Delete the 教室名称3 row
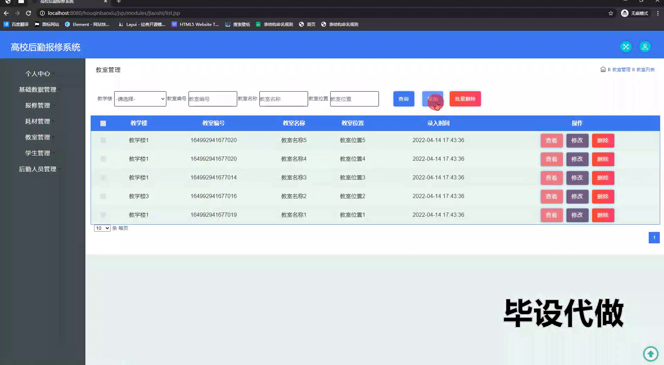Image resolution: width=664 pixels, height=365 pixels. [x=603, y=178]
